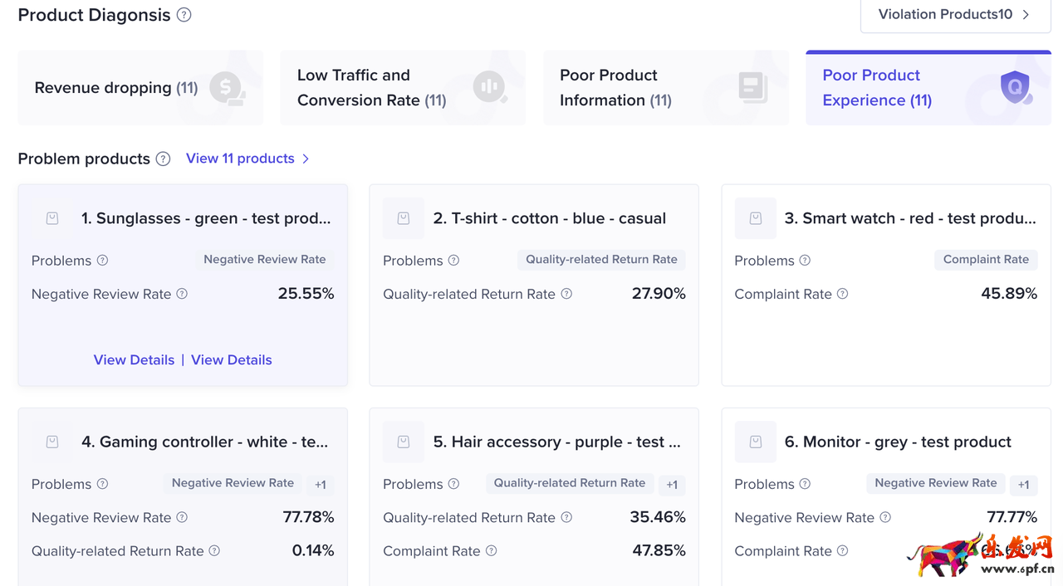Image resolution: width=1063 pixels, height=586 pixels.
Task: Select Low Traffic and Conversion Rate tab
Action: click(403, 88)
